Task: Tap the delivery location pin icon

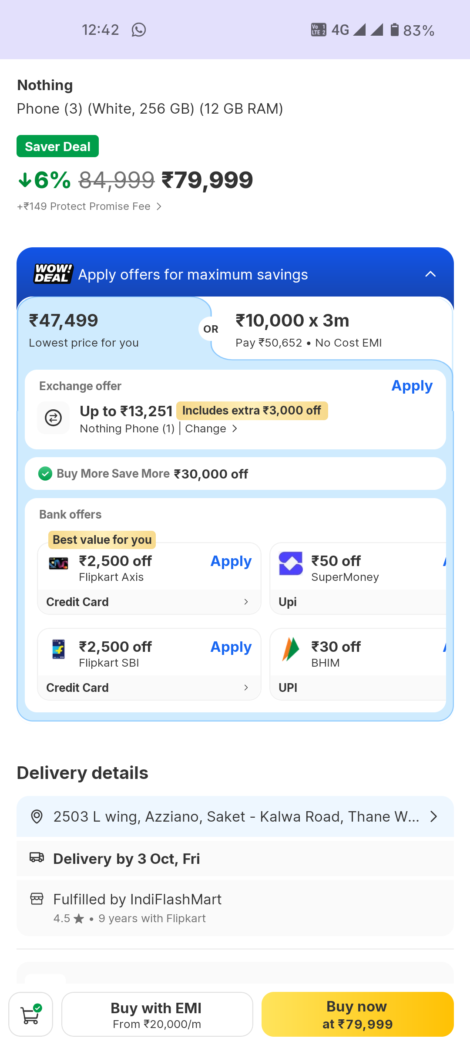Action: click(37, 816)
